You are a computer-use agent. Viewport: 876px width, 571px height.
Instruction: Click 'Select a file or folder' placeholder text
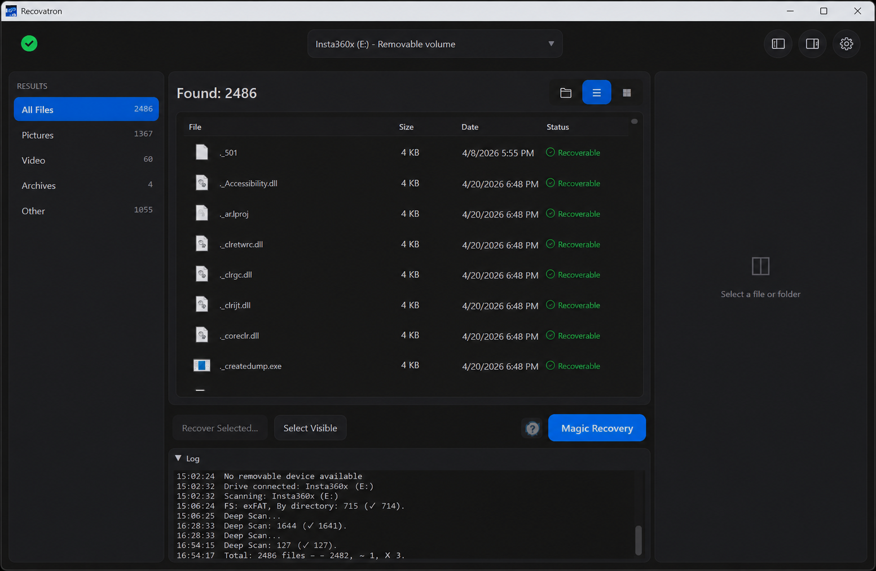760,294
